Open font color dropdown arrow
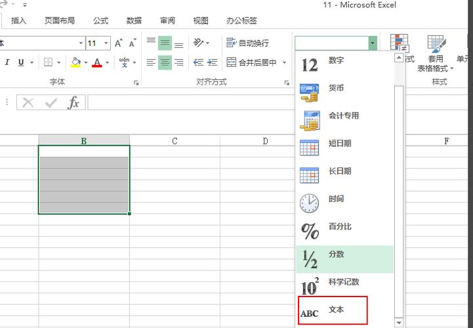The width and height of the screenshot is (473, 328). tap(108, 63)
